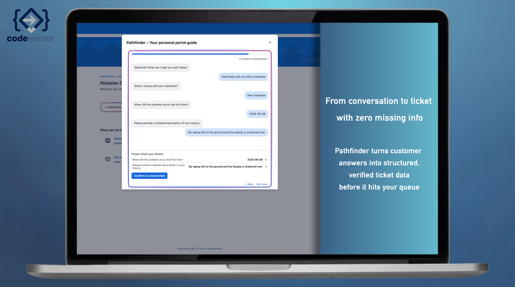Open the Help Center breadcrumb link
515x287 pixels.
[x=107, y=77]
